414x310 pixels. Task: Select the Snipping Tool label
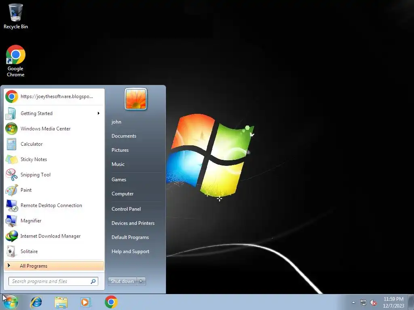(36, 175)
